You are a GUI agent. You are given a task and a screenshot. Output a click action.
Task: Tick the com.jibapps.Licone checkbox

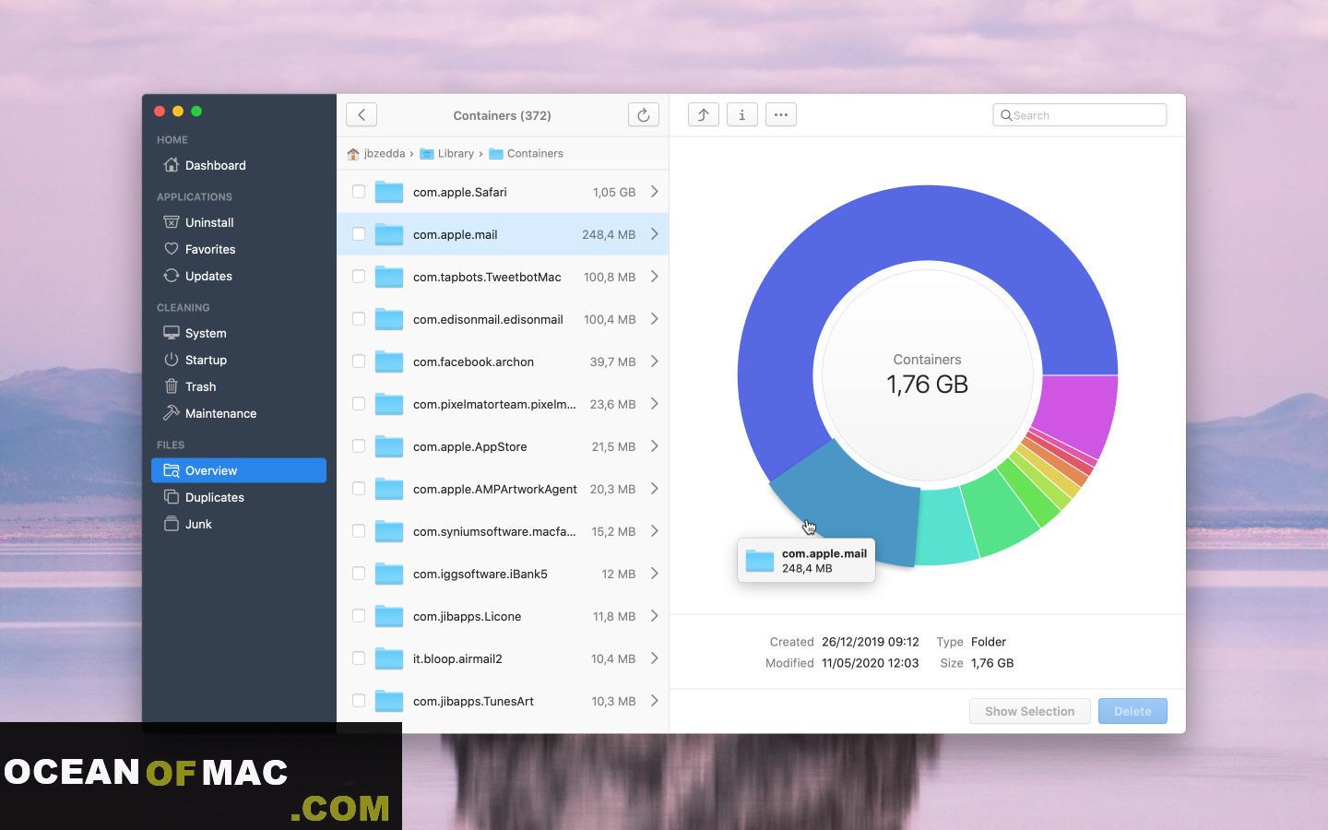click(359, 616)
